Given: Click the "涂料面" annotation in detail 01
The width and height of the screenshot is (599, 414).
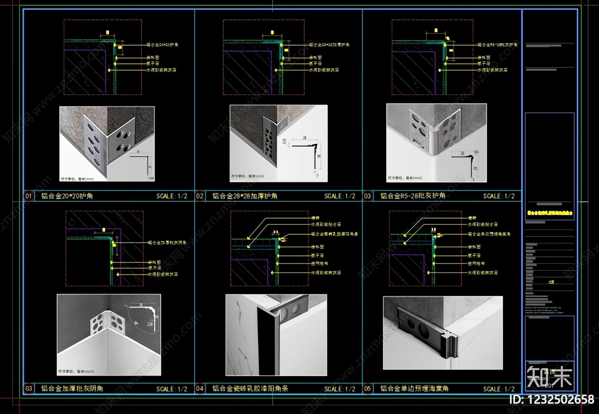Looking at the screenshot, I should [x=153, y=58].
